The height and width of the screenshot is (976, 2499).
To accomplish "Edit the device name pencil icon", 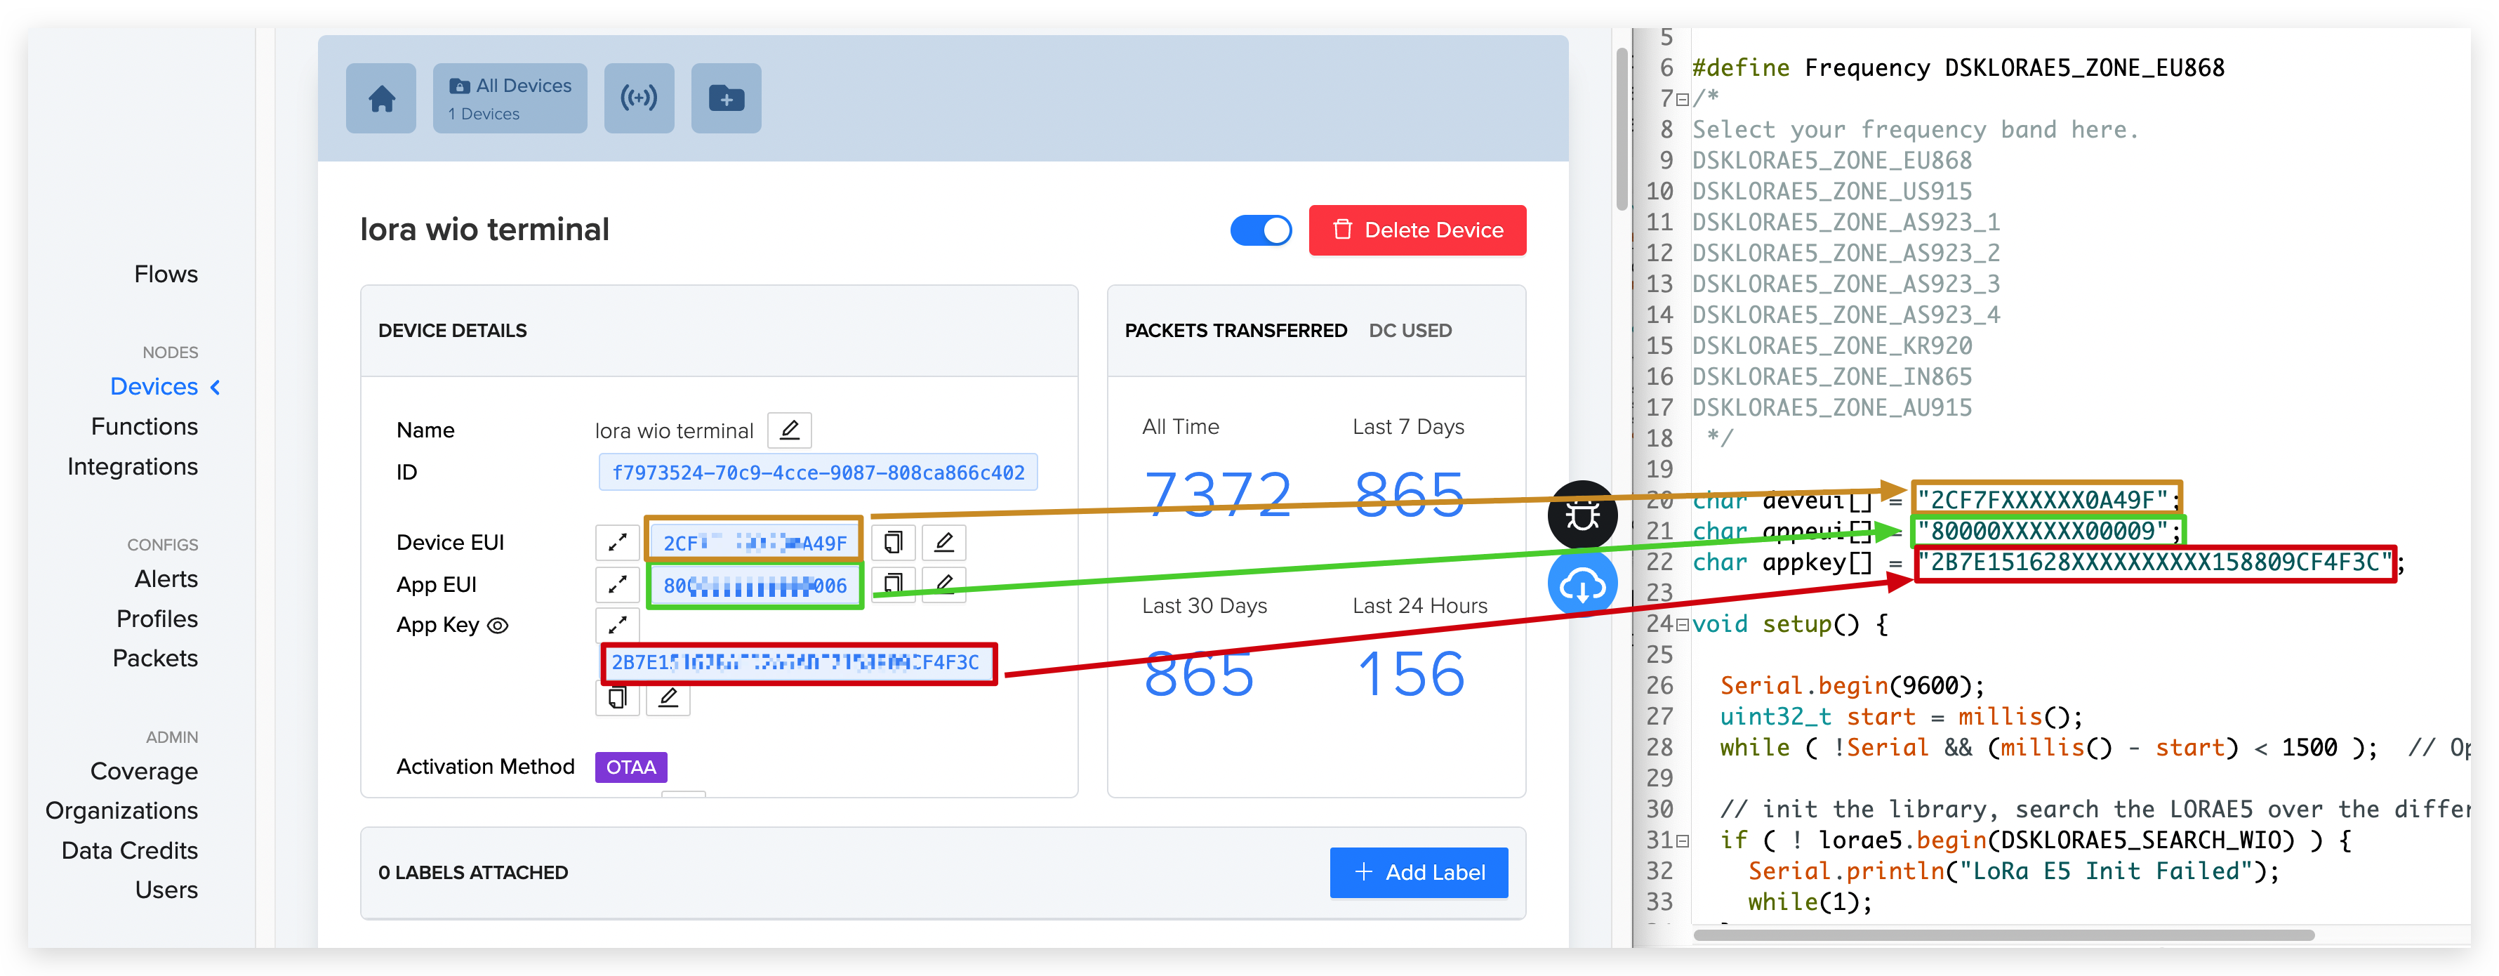I will tap(790, 430).
